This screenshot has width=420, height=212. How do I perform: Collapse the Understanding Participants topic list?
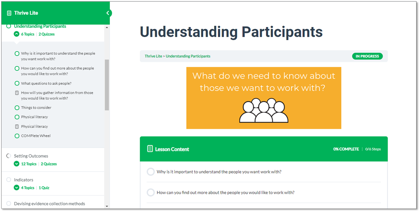click(x=17, y=34)
